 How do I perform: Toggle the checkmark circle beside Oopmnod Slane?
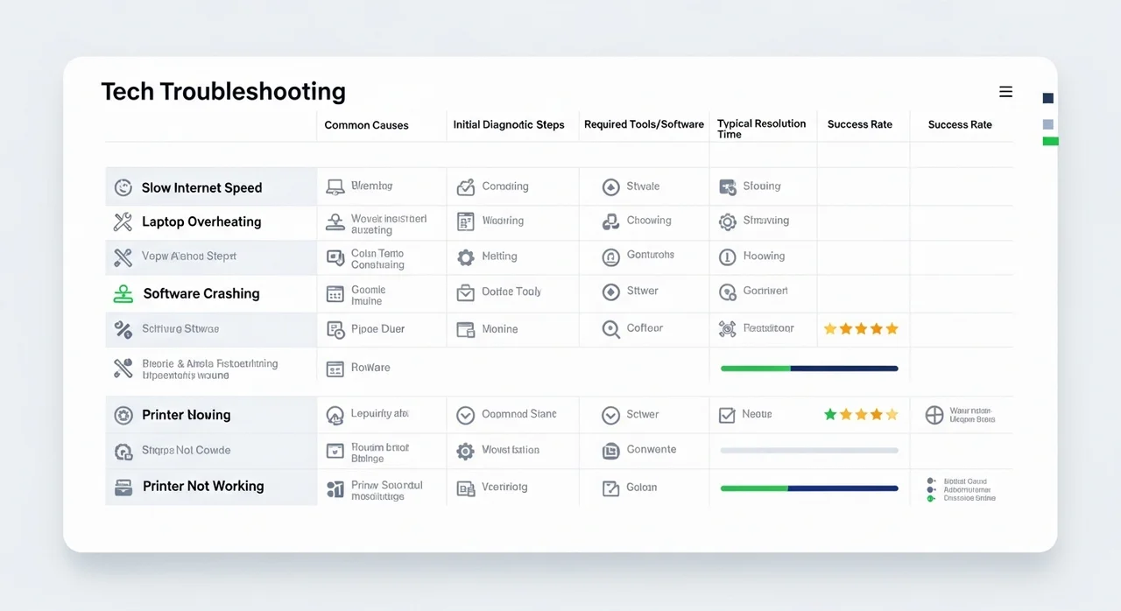point(466,415)
